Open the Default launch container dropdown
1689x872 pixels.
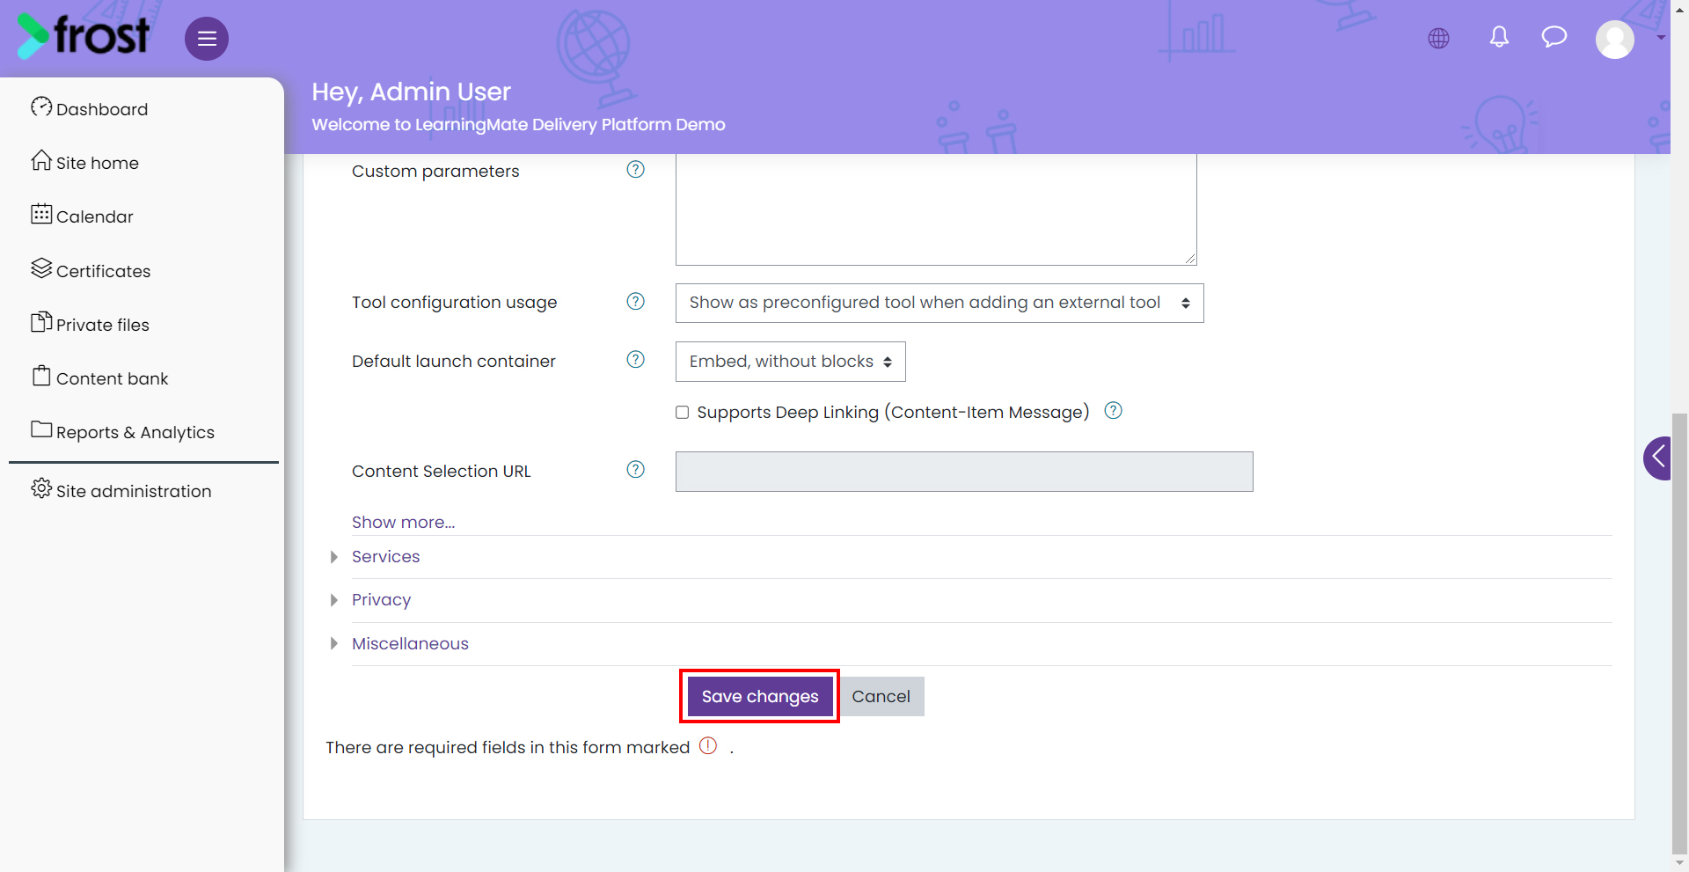[x=790, y=362]
